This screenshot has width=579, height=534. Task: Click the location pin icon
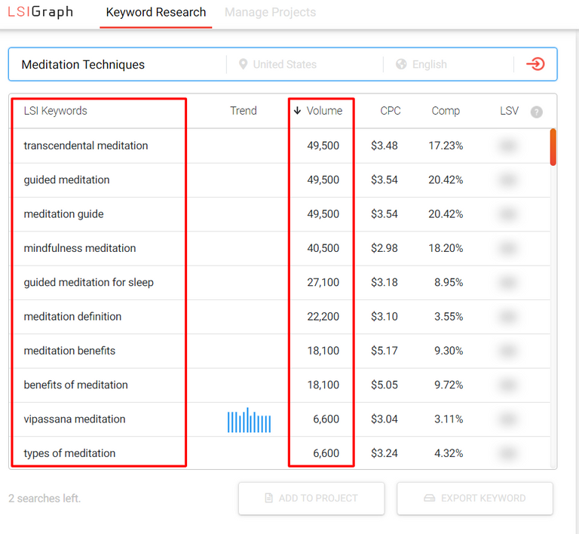tap(243, 64)
